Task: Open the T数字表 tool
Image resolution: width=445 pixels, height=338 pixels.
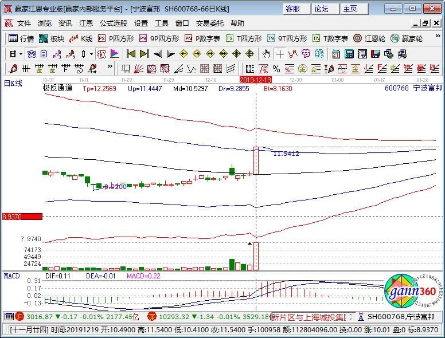Action: 330,38
